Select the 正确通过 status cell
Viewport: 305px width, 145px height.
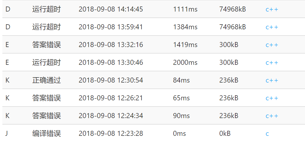tap(47, 80)
